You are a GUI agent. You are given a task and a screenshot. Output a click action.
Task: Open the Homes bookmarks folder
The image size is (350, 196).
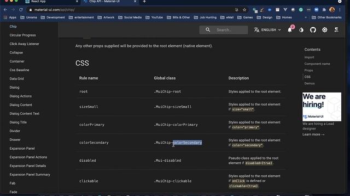pos(284,17)
